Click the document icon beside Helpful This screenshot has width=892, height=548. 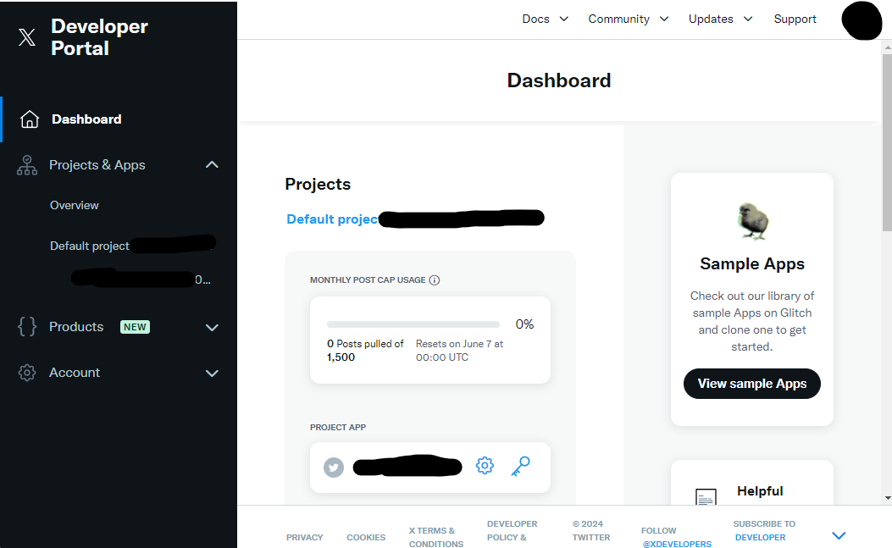(x=706, y=497)
